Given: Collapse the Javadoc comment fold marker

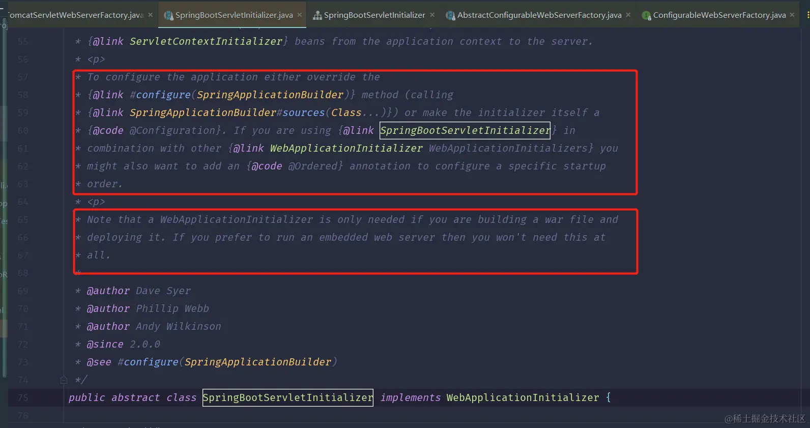Looking at the screenshot, I should click(x=64, y=380).
